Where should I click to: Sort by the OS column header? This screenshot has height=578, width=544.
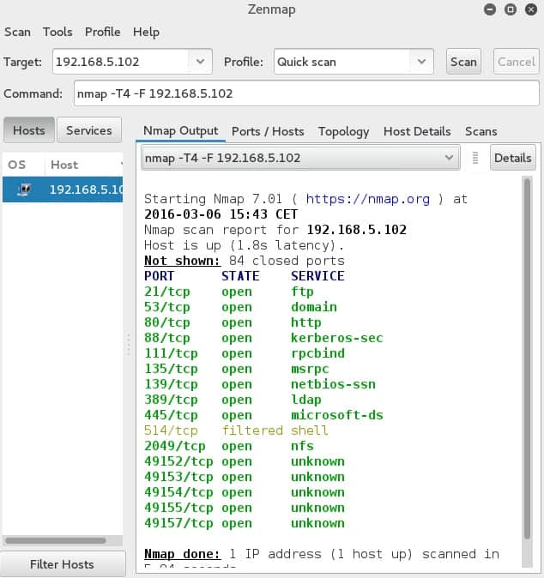[x=17, y=165]
